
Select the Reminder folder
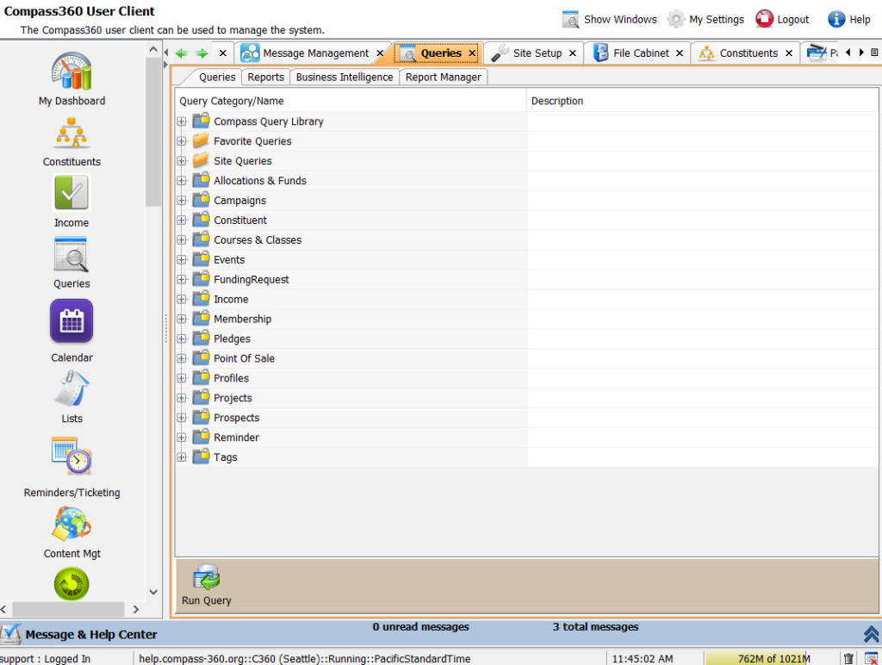(236, 437)
